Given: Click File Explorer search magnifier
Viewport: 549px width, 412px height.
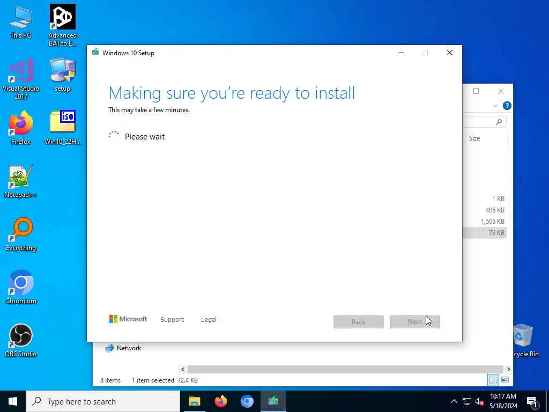Looking at the screenshot, I should click(x=499, y=122).
